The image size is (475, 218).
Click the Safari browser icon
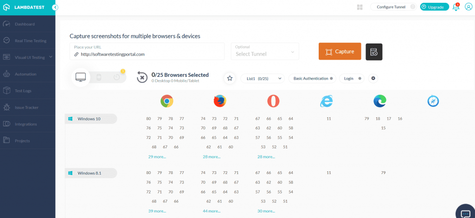pos(433,101)
